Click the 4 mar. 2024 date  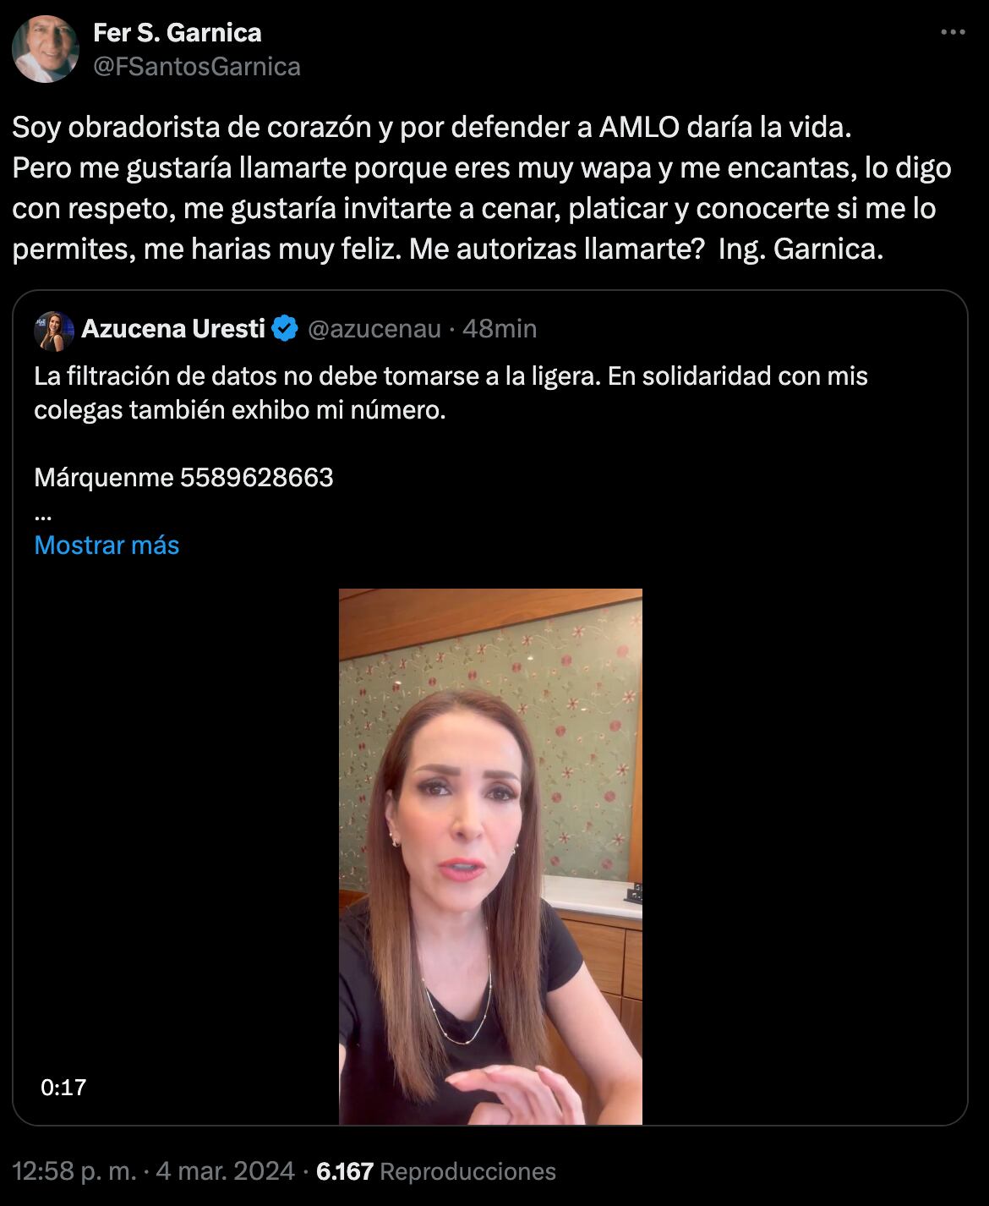pos(226,1171)
